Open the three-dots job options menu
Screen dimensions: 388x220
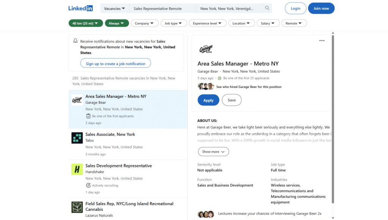pos(322,41)
